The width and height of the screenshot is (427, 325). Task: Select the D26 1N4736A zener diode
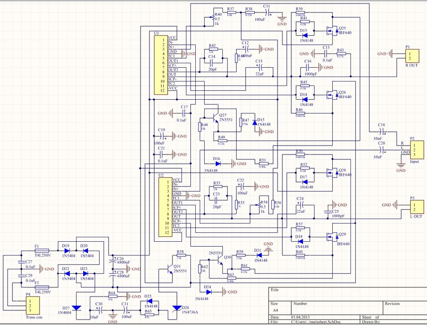pos(177,308)
